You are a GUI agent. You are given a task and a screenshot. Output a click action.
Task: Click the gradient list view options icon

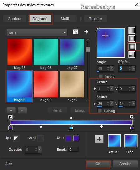[75, 32]
